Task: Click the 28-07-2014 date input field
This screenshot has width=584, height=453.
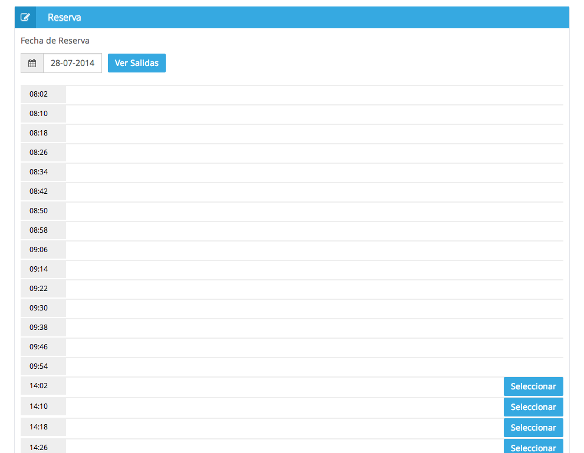Action: point(73,63)
